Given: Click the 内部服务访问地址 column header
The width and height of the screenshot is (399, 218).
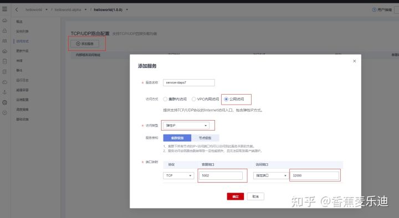Looking at the screenshot, I should (x=88, y=55).
